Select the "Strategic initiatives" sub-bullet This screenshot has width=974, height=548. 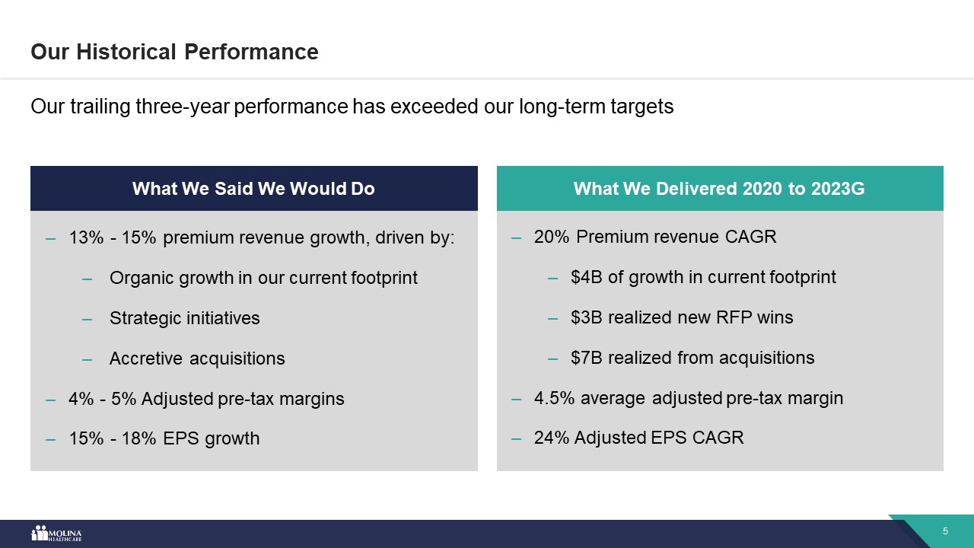(184, 317)
